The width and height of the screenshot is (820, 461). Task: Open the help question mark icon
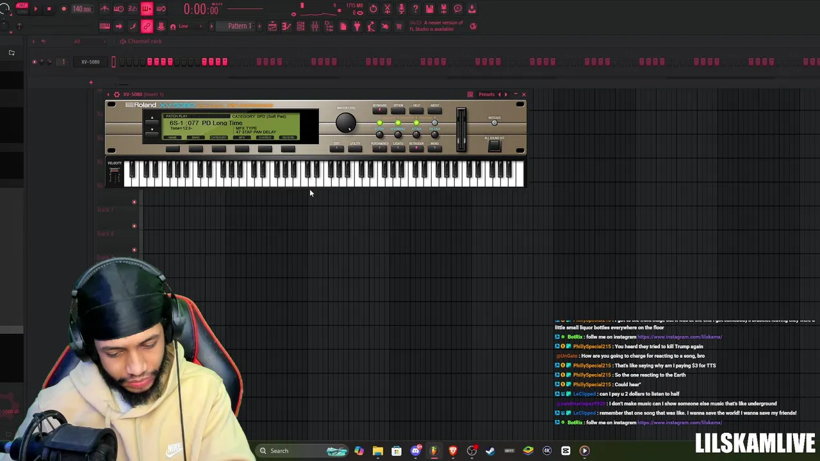[x=415, y=9]
